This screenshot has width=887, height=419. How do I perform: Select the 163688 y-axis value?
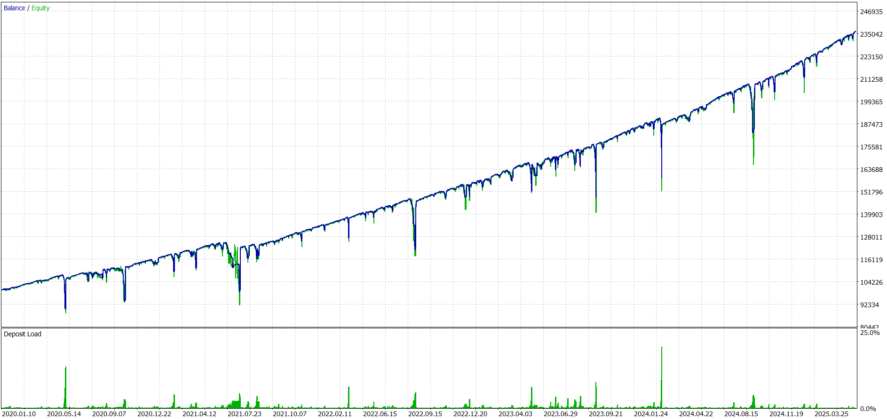click(x=871, y=170)
